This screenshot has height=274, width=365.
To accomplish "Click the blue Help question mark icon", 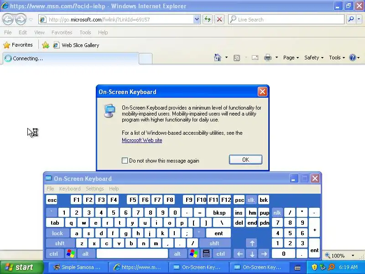I will click(x=353, y=58).
